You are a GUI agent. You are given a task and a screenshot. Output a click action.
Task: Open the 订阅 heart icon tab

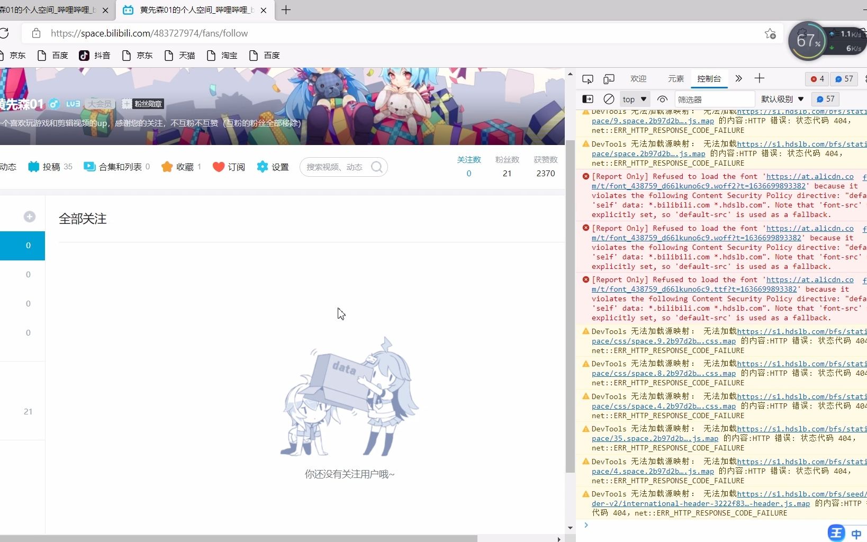tap(219, 167)
